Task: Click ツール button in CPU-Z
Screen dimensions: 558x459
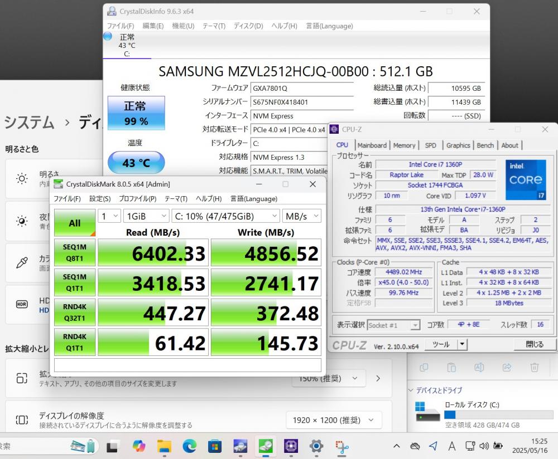Action: [x=441, y=344]
